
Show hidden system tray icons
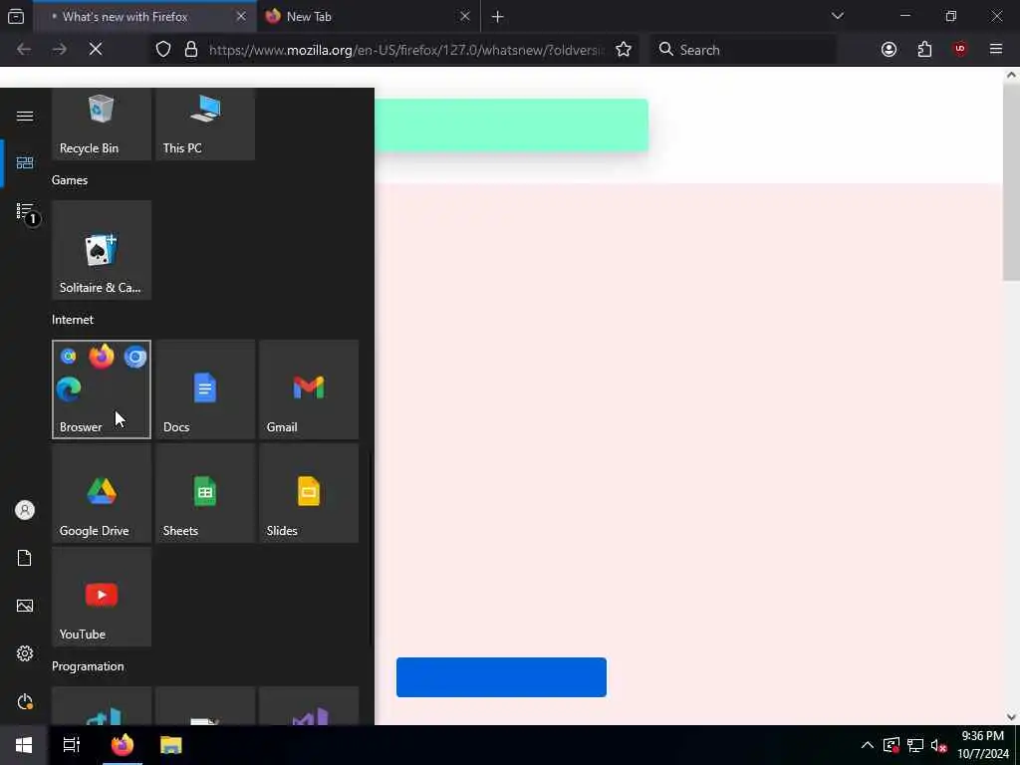click(868, 745)
